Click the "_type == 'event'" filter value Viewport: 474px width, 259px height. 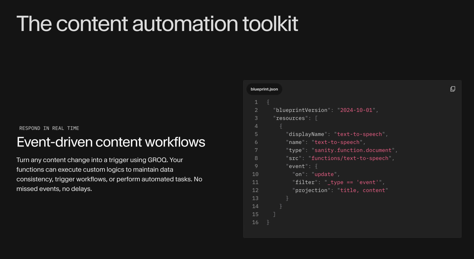[353, 182]
